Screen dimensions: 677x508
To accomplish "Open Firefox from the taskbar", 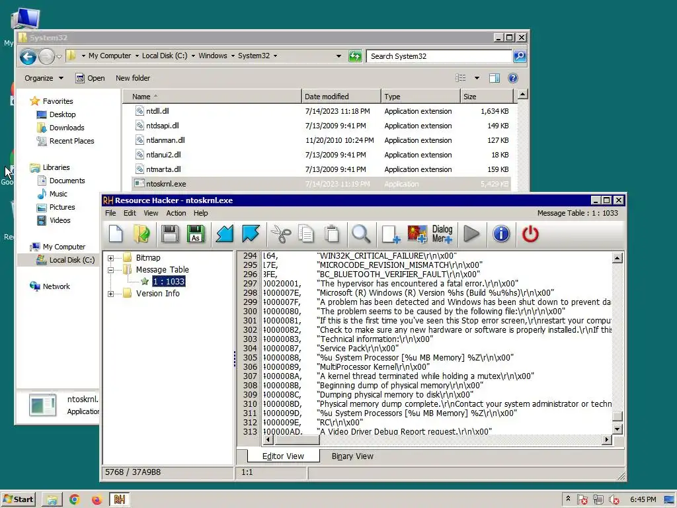I will point(97,500).
